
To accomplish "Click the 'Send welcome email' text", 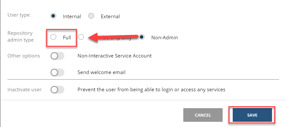I will 101,72.
